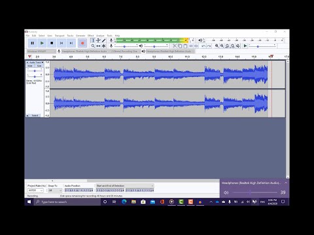Click the Audio Position time field

(79, 191)
